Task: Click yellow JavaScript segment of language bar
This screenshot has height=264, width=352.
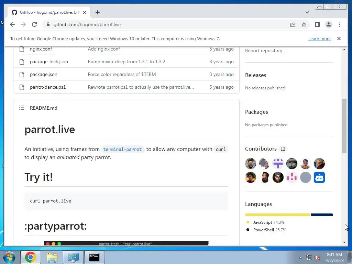Action: click(x=278, y=215)
